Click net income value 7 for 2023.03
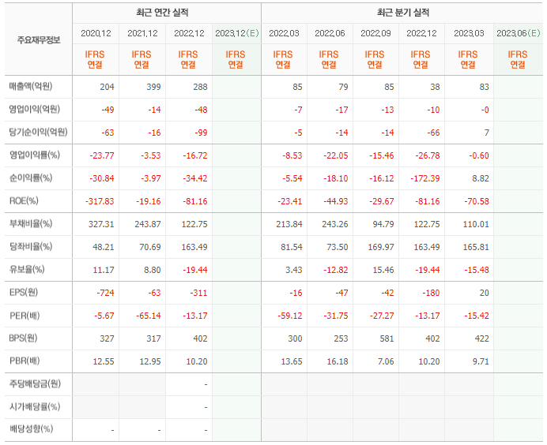This screenshot has width=547, height=445. tap(487, 133)
